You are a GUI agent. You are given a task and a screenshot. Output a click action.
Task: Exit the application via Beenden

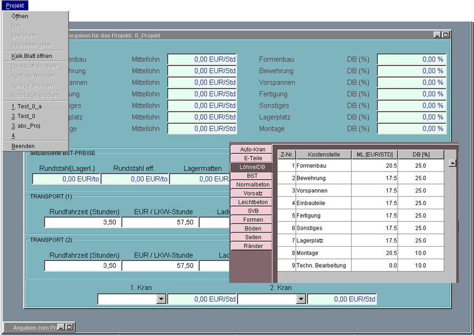[x=23, y=146]
